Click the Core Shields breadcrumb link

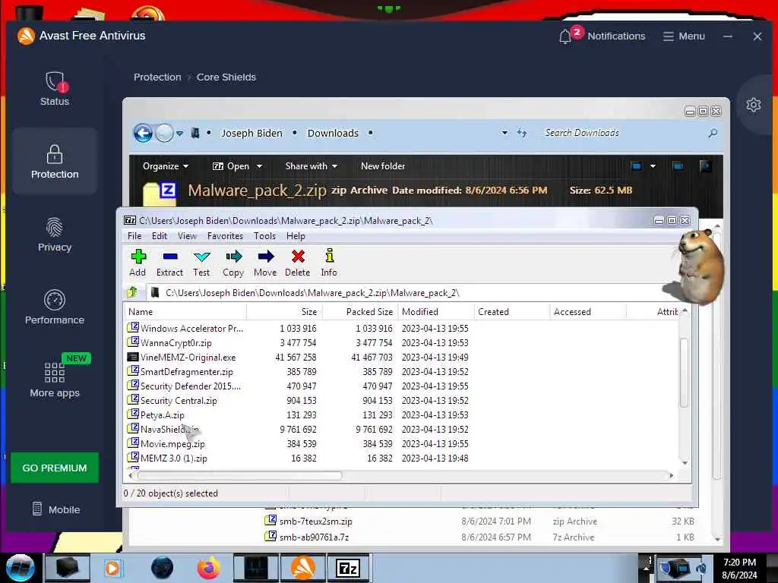(226, 77)
